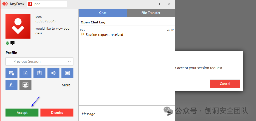Click the 03:40 timestamp
This screenshot has width=256, height=121.
tap(170, 30)
